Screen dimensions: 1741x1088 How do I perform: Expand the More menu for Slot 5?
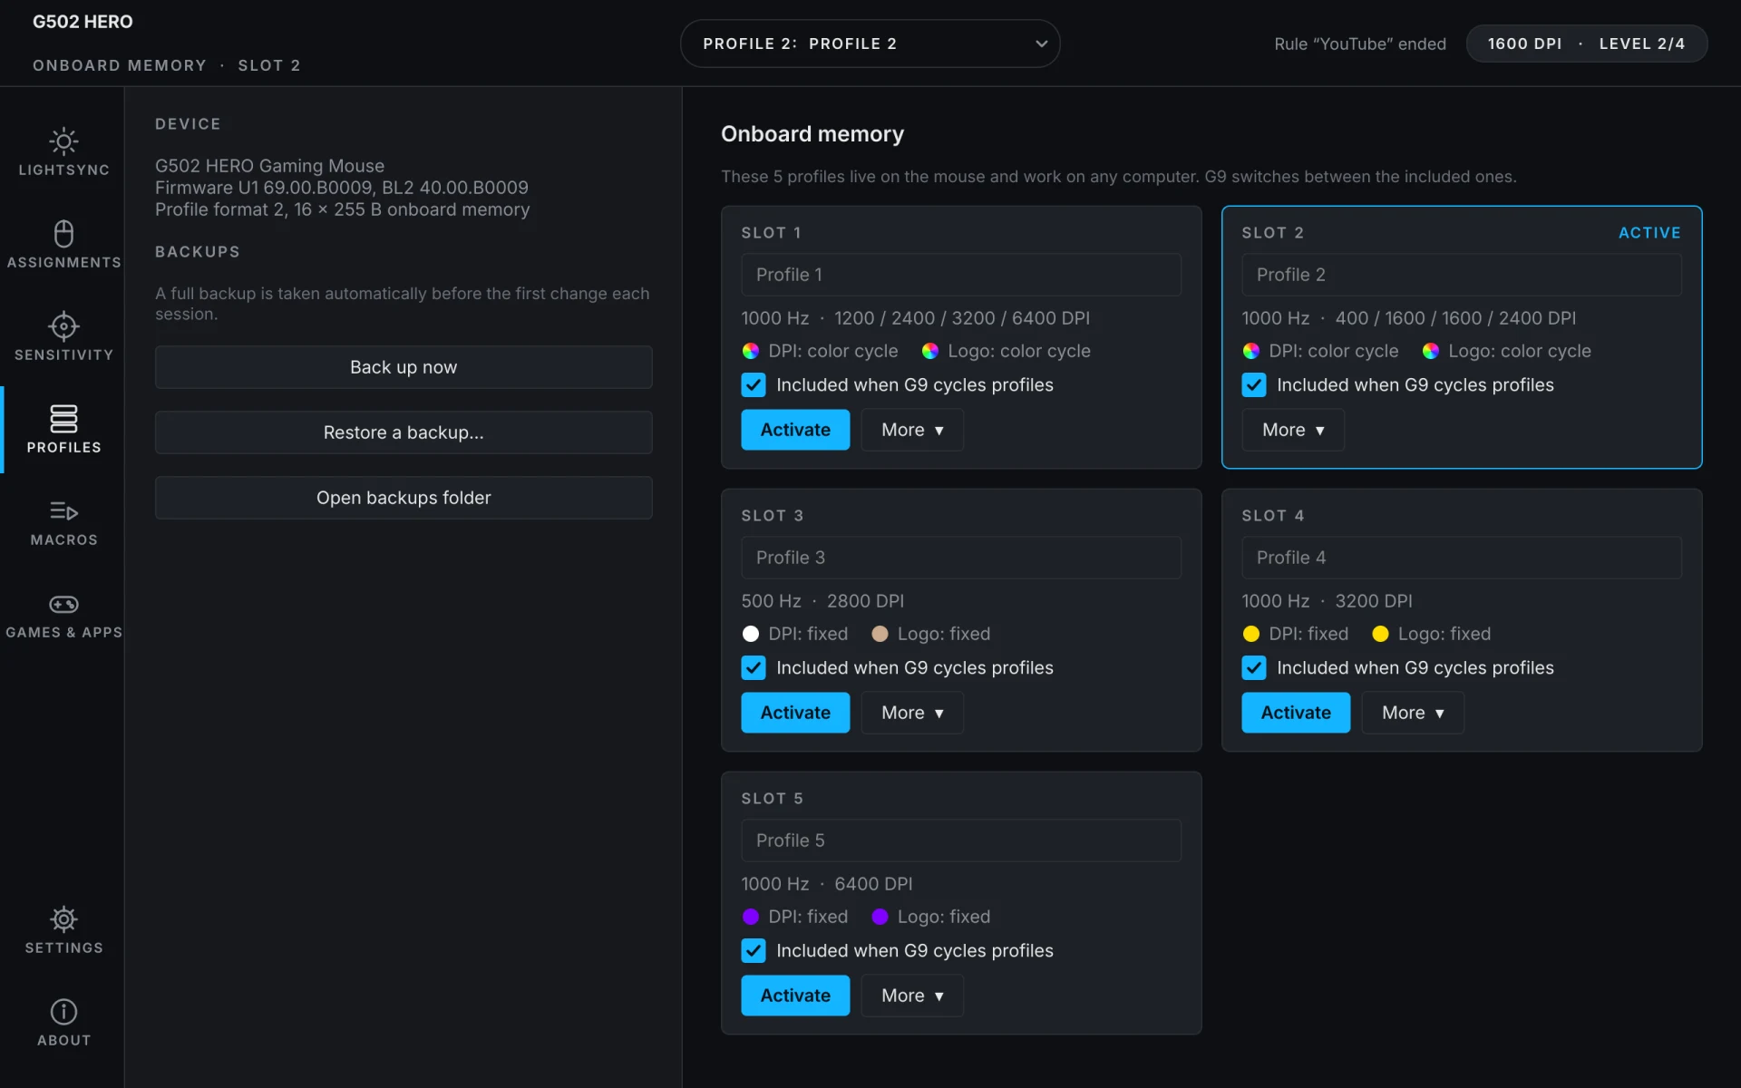[912, 996]
